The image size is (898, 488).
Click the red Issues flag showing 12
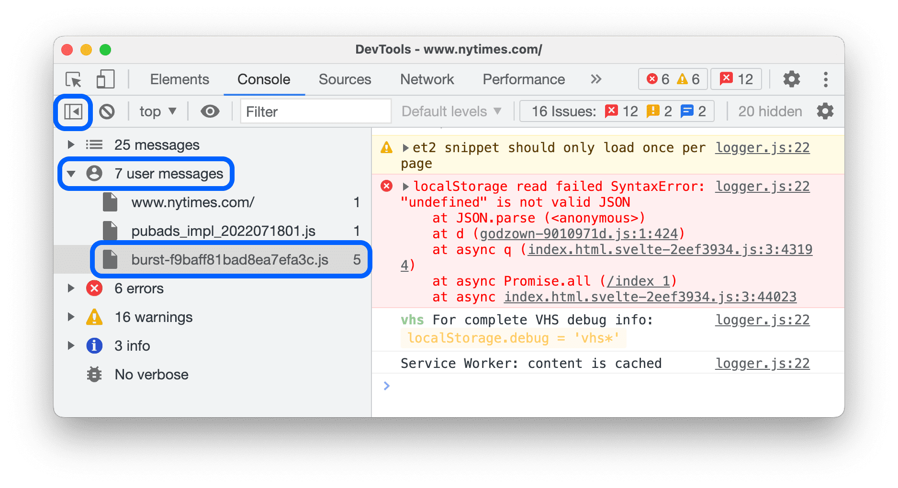736,79
